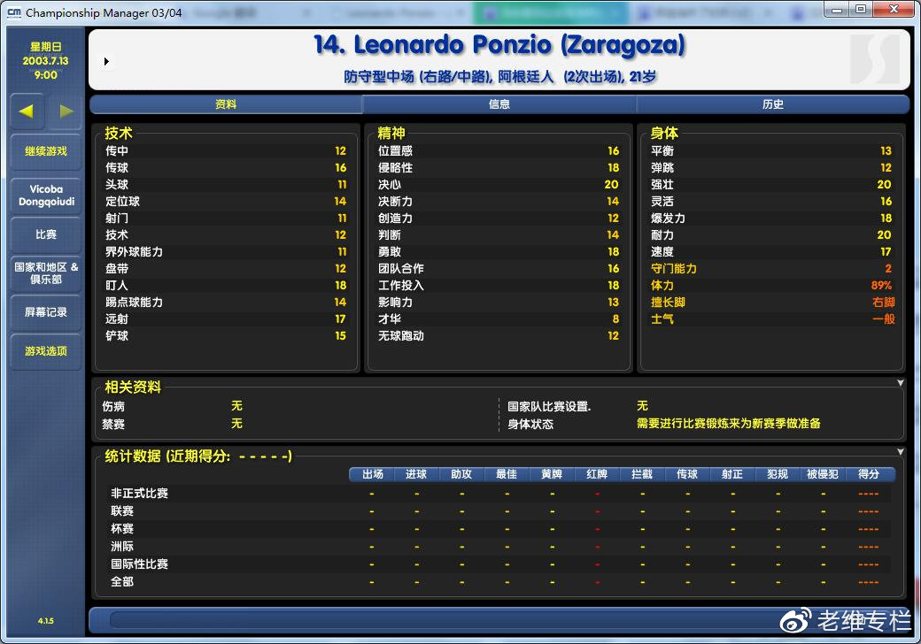Select the 红牌 column header
This screenshot has width=921, height=644.
click(597, 474)
